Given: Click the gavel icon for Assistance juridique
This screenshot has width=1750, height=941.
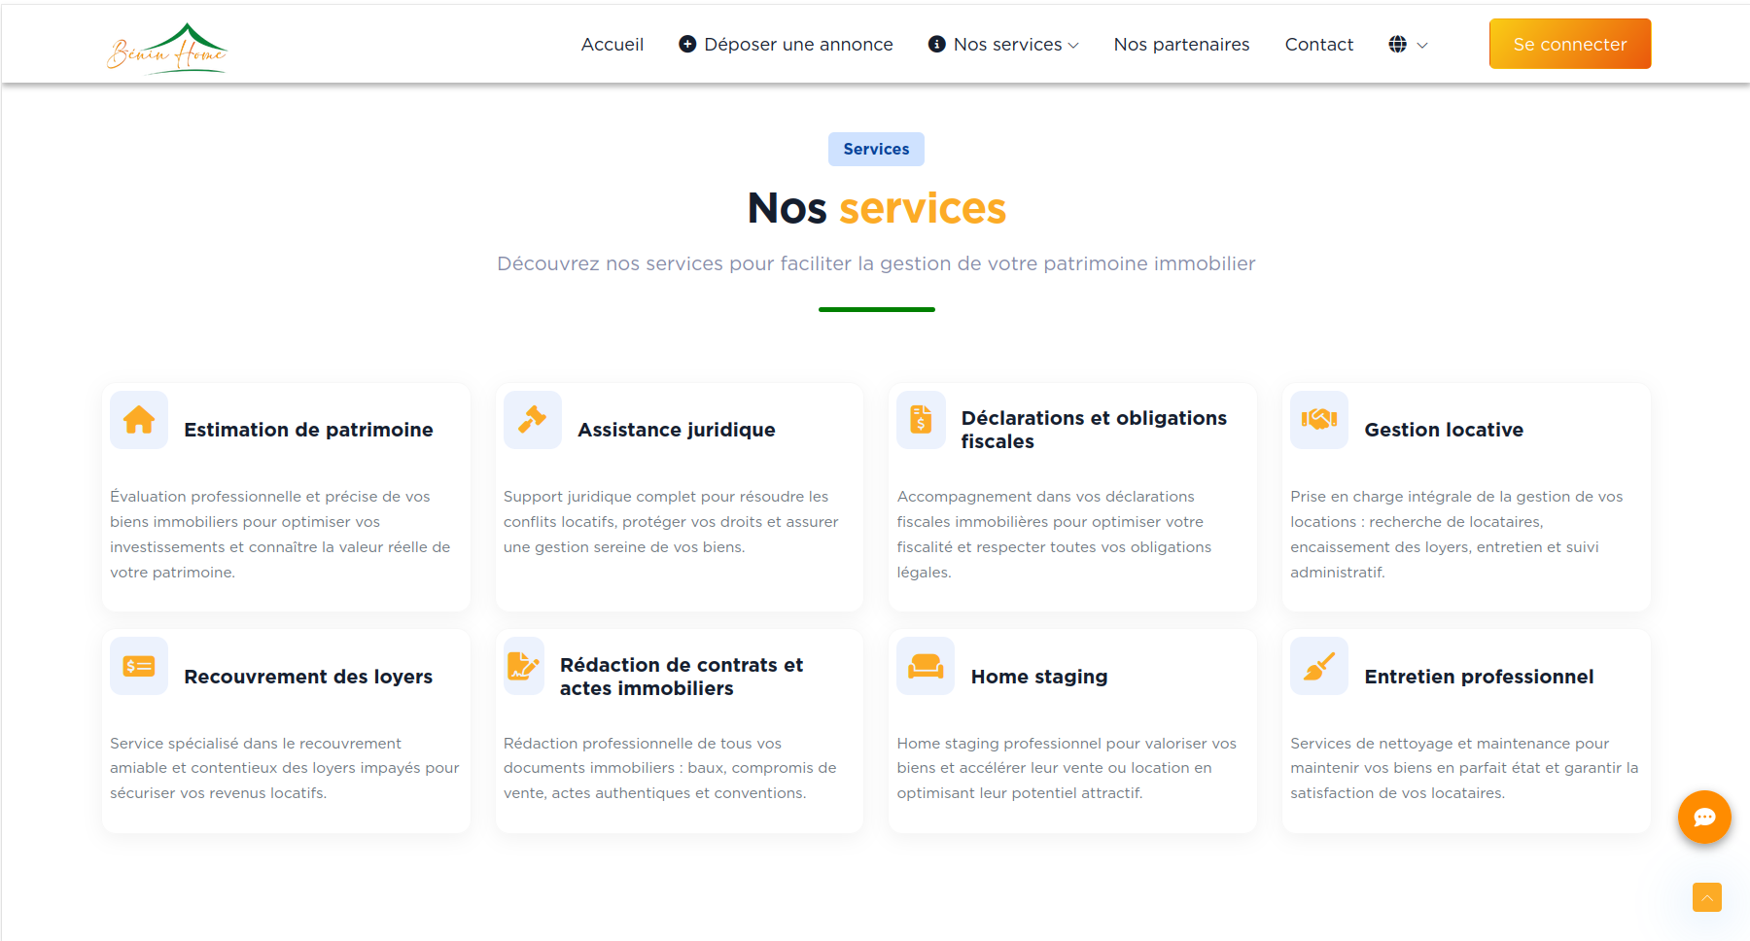Looking at the screenshot, I should pyautogui.click(x=532, y=420).
